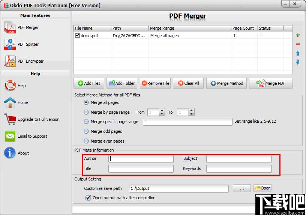Select Merge all pages option
306x215 pixels.
tap(86, 102)
